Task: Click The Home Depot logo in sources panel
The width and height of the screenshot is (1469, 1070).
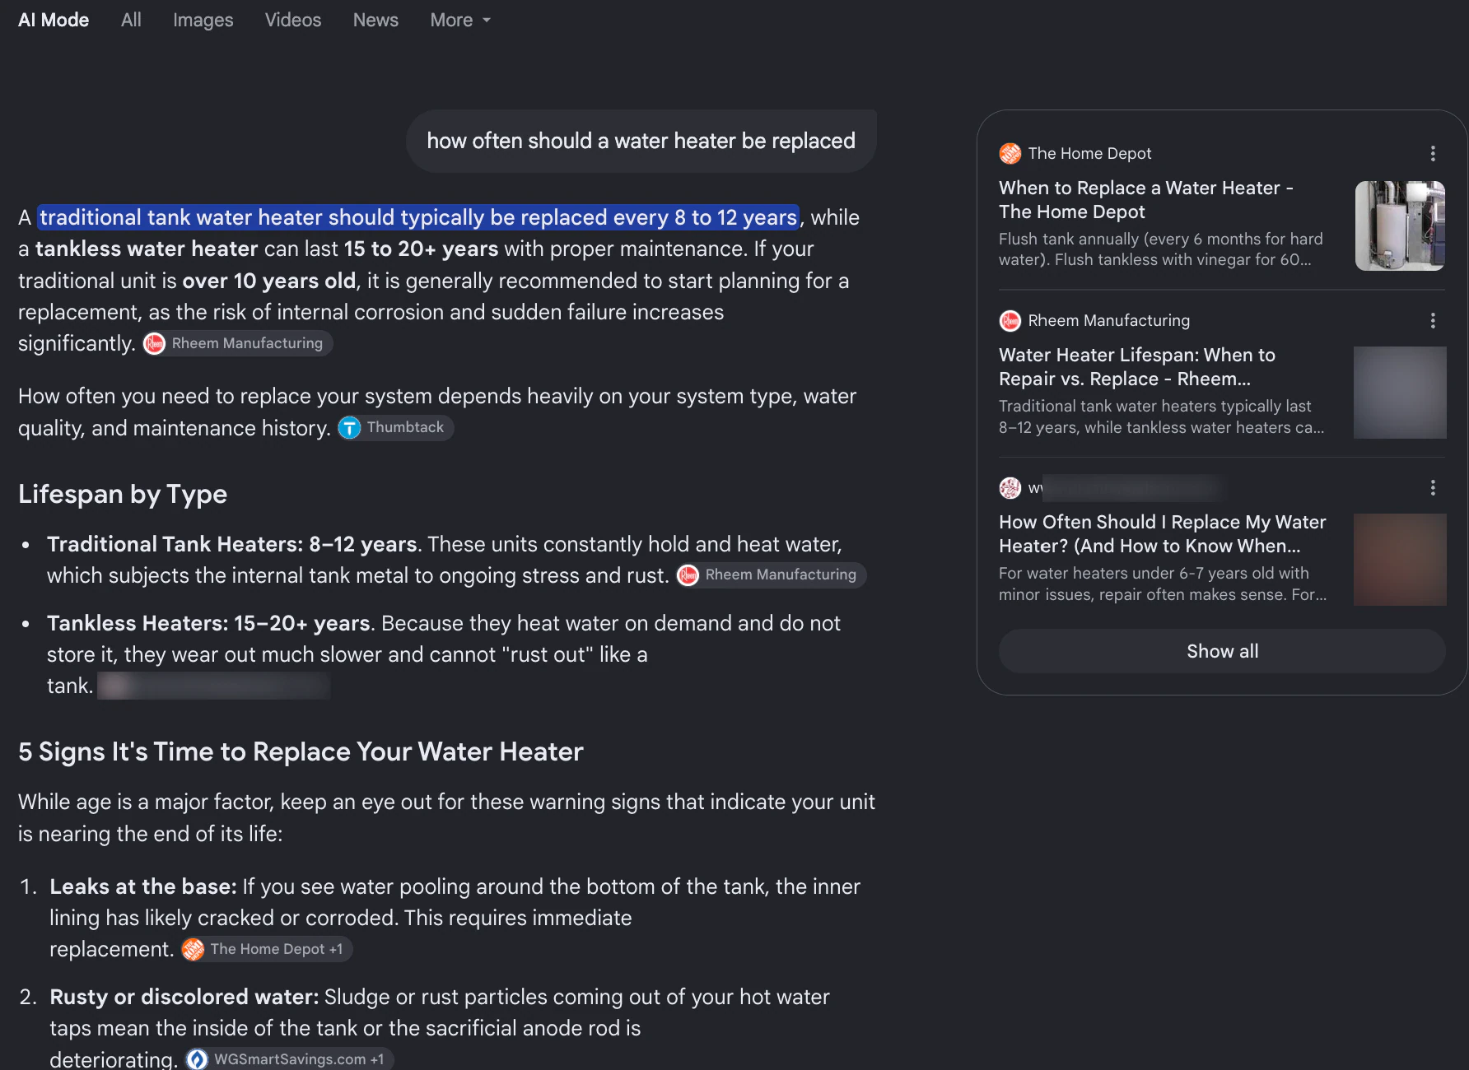Action: point(1010,154)
